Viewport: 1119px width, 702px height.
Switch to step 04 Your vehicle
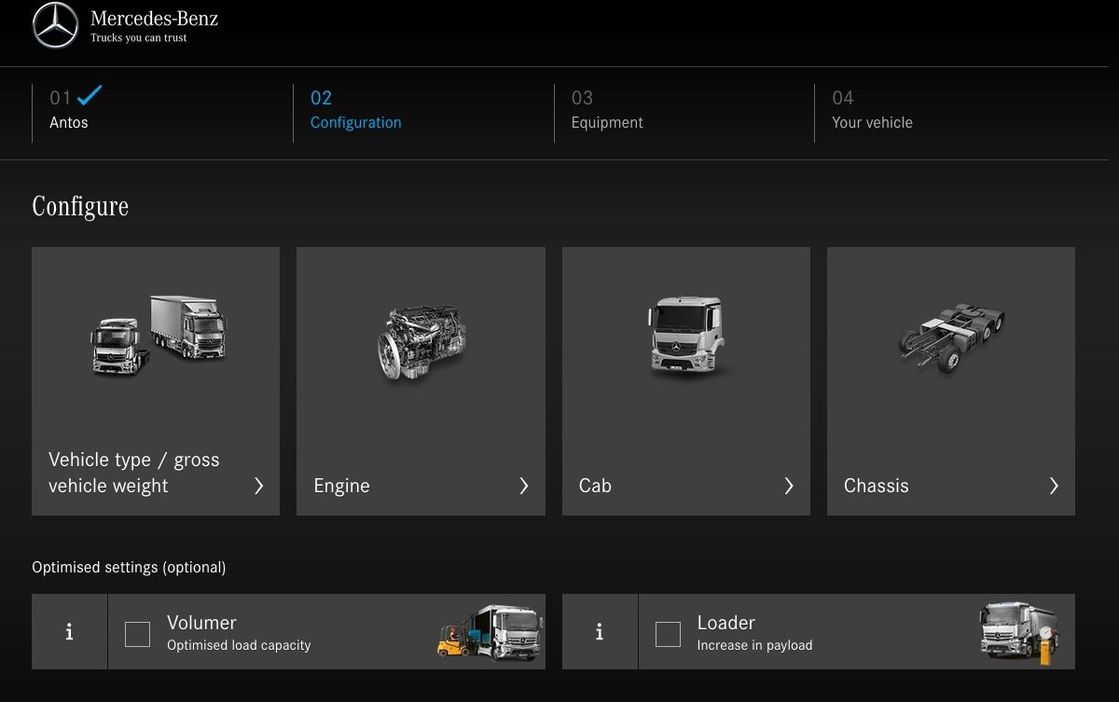[x=871, y=111]
